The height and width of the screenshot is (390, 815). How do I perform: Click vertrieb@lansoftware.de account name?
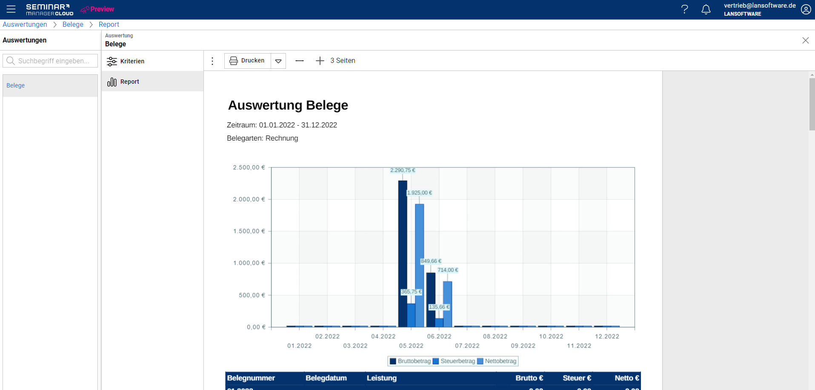pyautogui.click(x=760, y=6)
